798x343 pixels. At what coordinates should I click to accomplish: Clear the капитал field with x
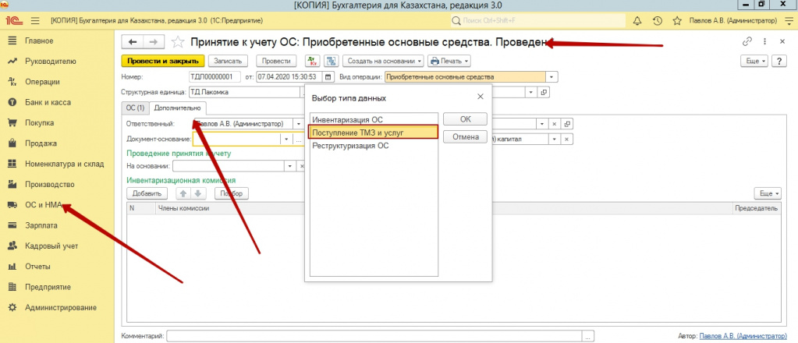tap(567, 140)
